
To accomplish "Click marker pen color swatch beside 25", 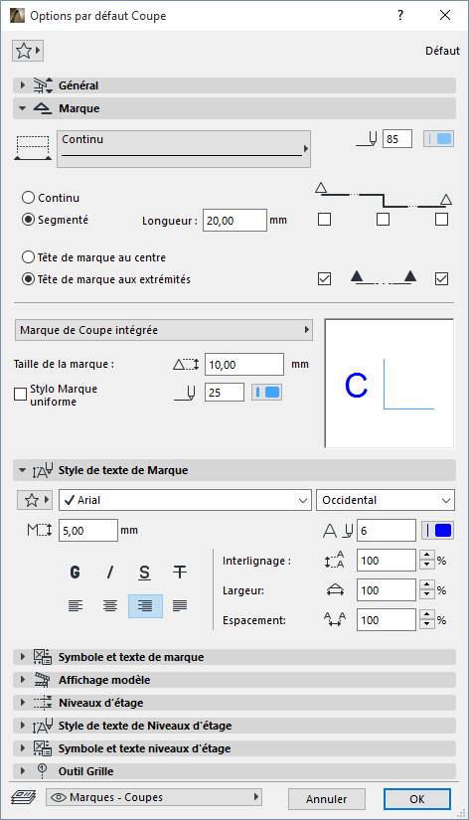I will coord(267,393).
